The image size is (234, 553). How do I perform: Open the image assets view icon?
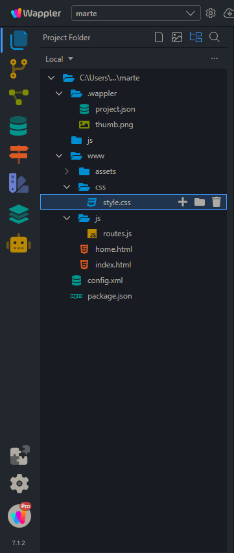click(177, 38)
